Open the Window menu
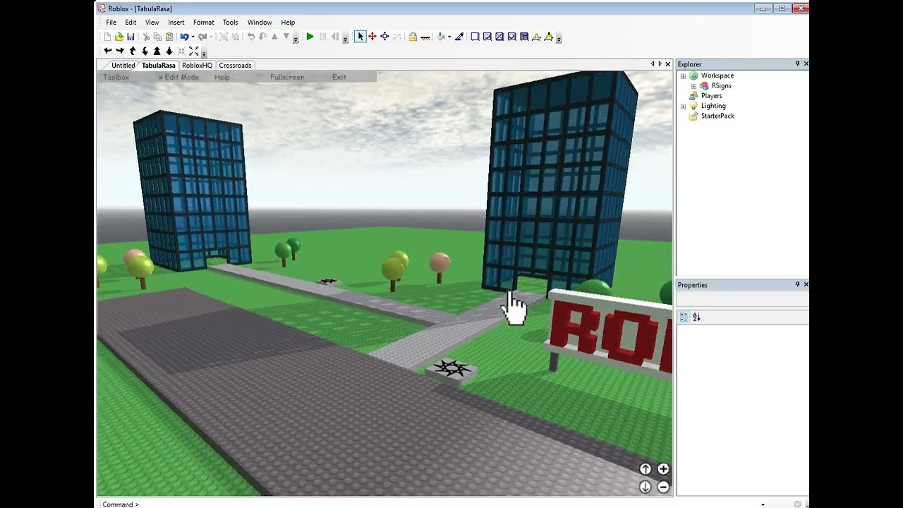Image resolution: width=903 pixels, height=508 pixels. coord(260,23)
